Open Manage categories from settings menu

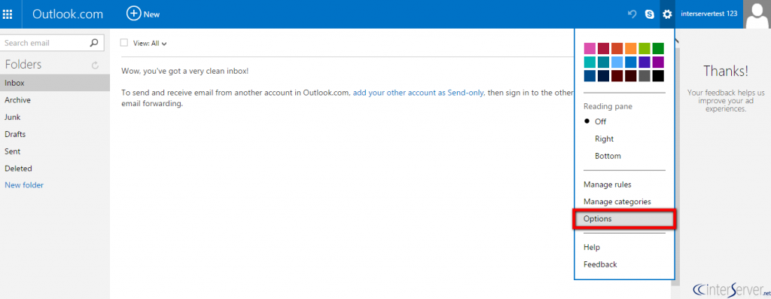coord(617,202)
